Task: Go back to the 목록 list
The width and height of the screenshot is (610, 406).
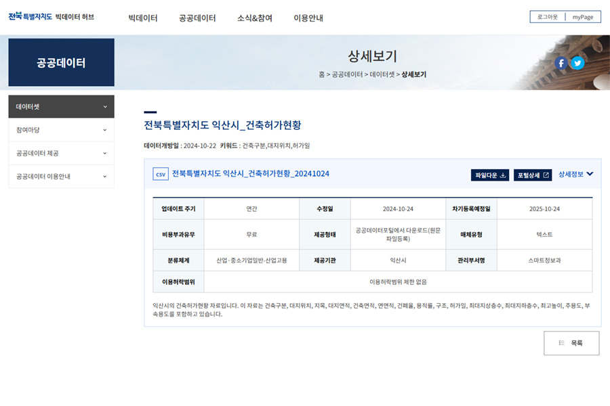Action: pyautogui.click(x=571, y=343)
